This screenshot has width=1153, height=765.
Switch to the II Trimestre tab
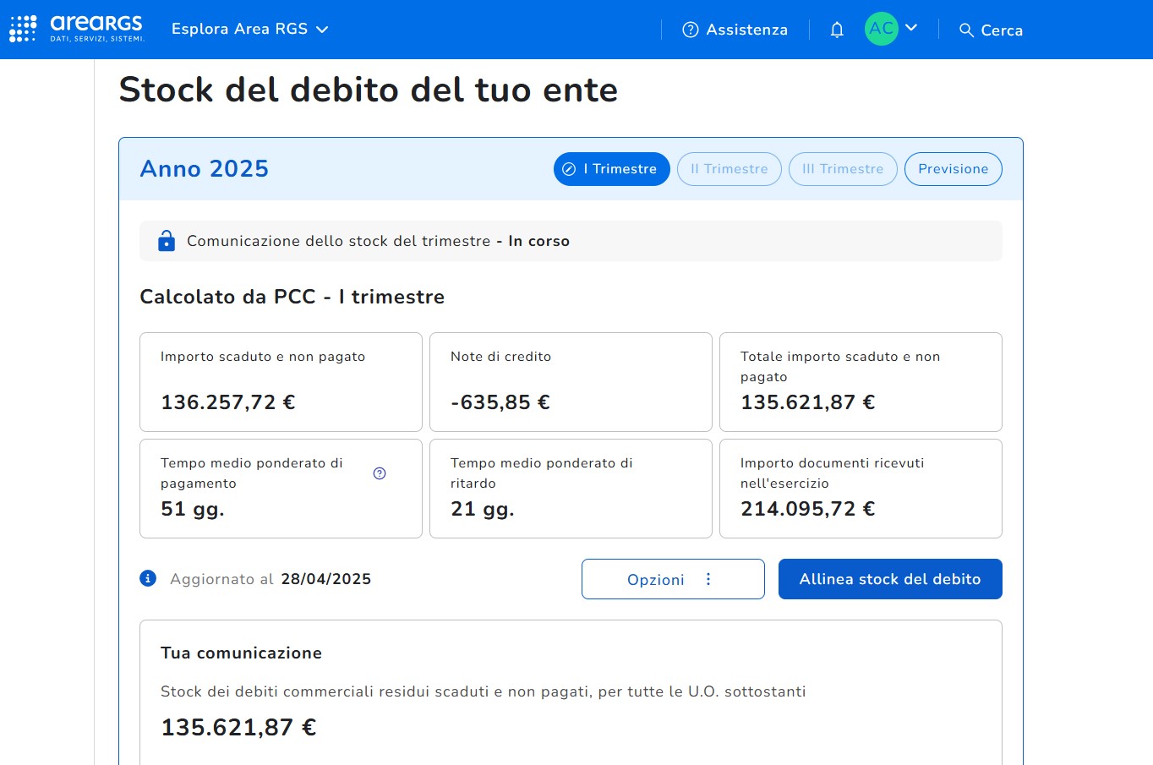[x=729, y=169]
